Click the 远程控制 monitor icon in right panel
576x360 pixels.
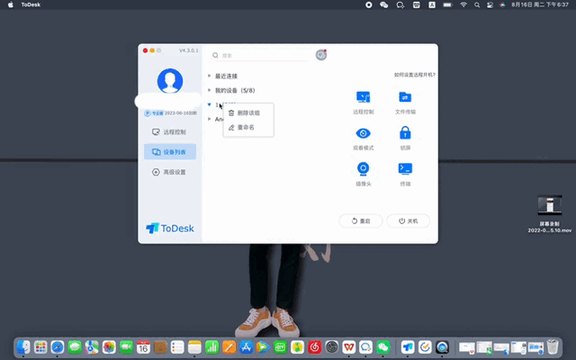(x=363, y=97)
